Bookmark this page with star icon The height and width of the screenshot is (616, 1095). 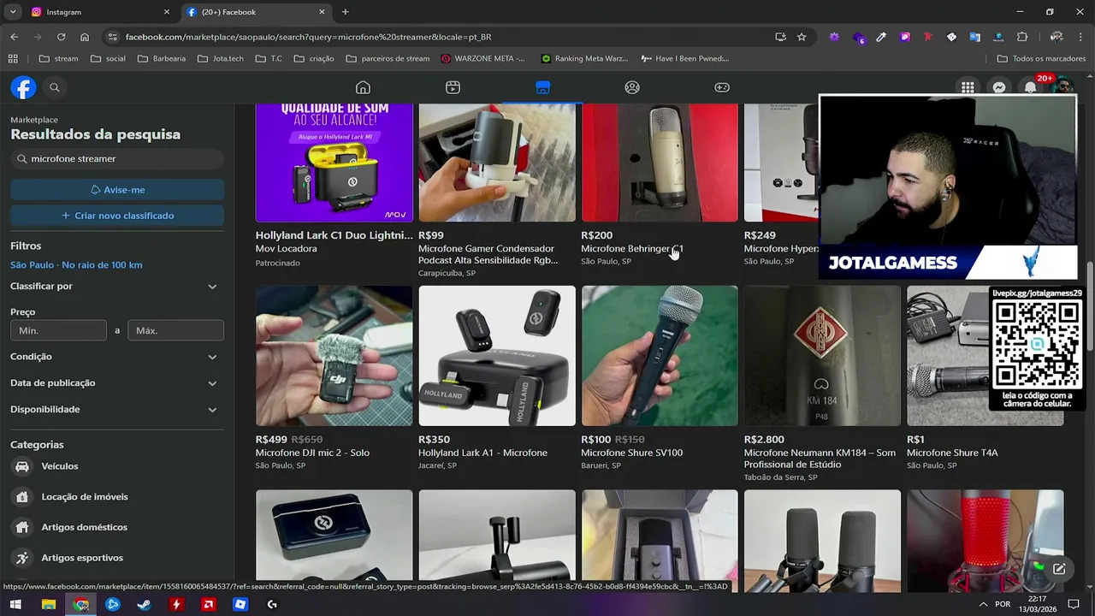click(802, 37)
